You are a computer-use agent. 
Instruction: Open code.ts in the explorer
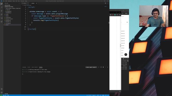7,16
